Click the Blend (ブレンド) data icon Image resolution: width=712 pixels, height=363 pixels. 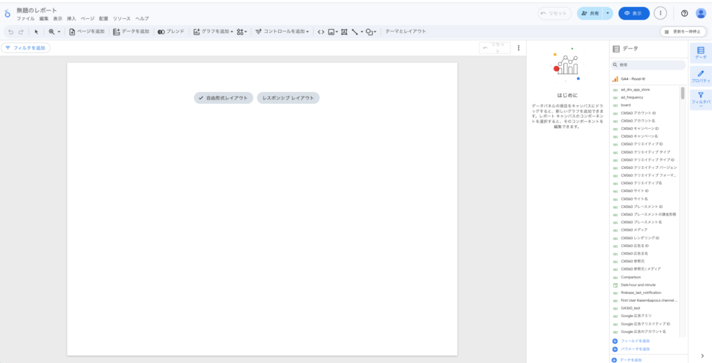[170, 31]
